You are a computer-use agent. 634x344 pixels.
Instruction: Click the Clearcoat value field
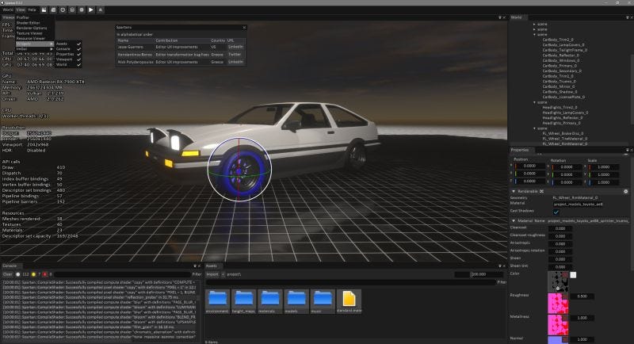pos(560,228)
